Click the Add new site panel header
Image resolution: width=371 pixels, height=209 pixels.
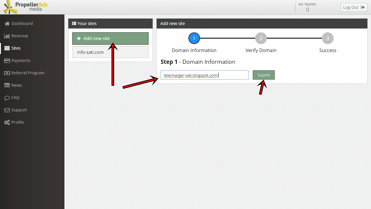tap(262, 24)
